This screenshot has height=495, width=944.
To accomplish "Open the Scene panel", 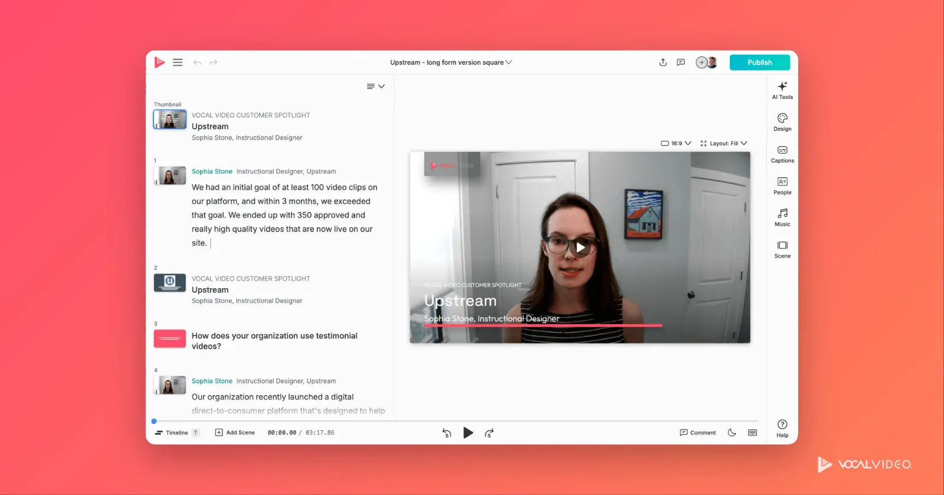I will click(782, 249).
